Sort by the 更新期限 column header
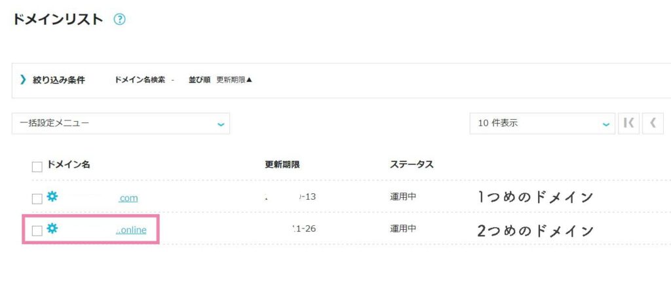 point(282,165)
